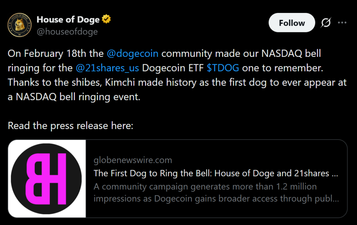Click the 'Read the press release here:' line
Viewport: 357px width, 225px height.
pos(70,126)
